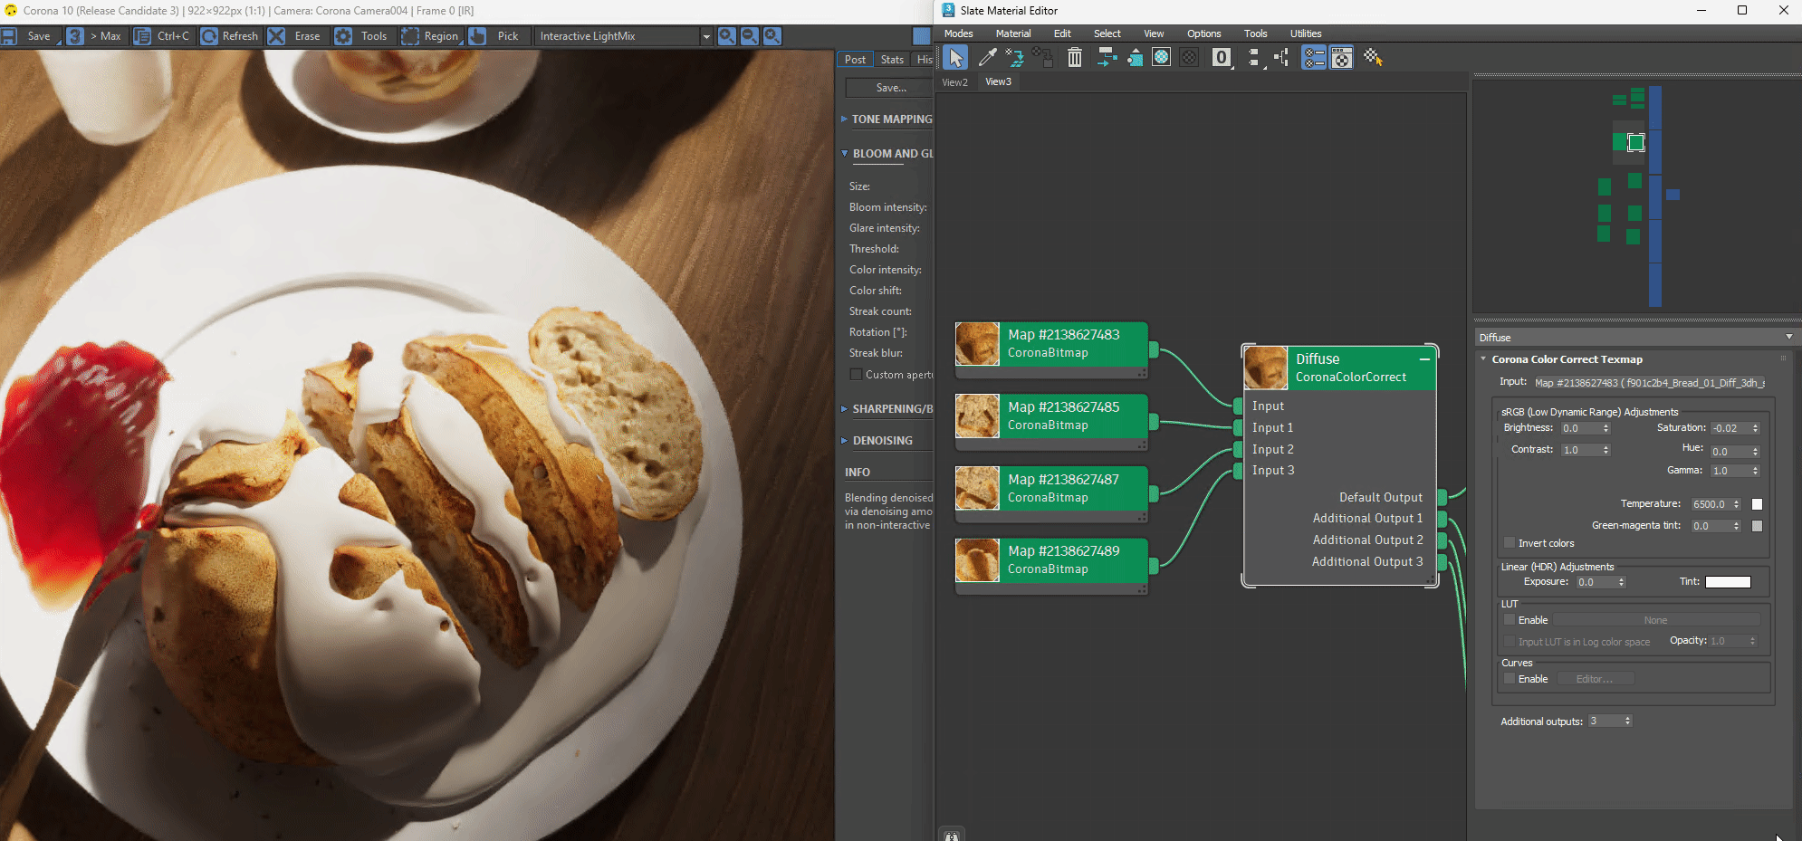The image size is (1802, 841).
Task: Click the Tools gear icon in Corona
Action: pyautogui.click(x=343, y=36)
